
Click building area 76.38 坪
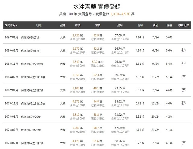coord(120,62)
